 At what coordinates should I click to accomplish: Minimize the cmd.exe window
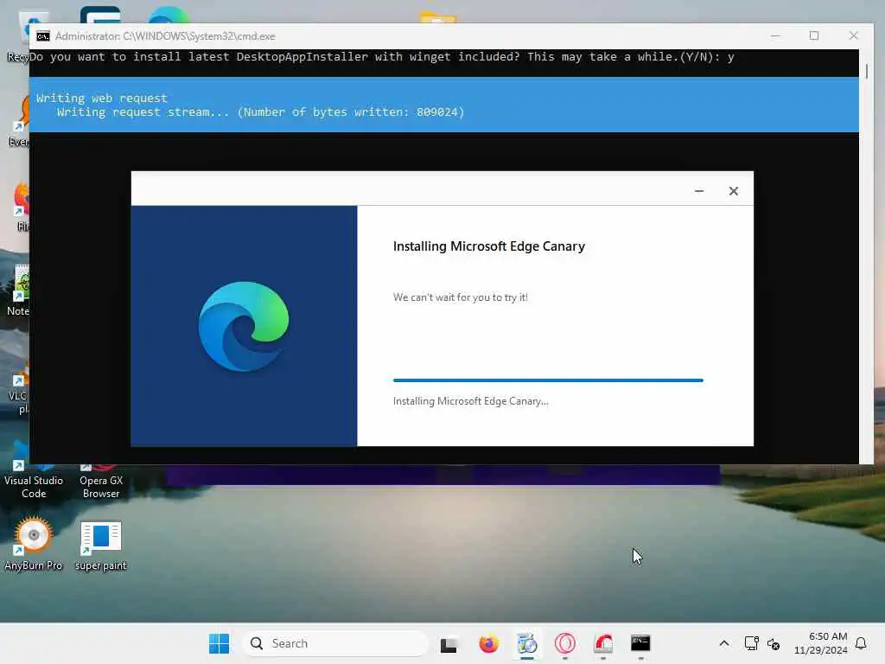775,35
